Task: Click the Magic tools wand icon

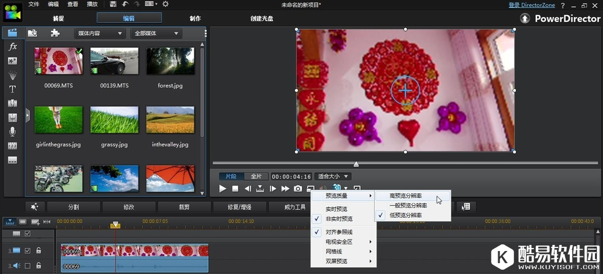Action: [35, 207]
